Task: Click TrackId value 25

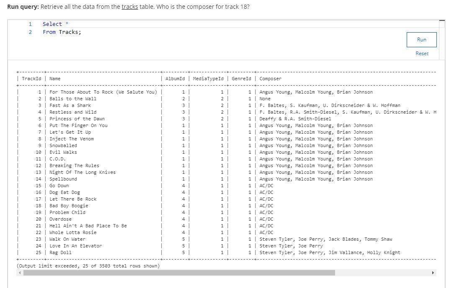Action: pos(39,252)
